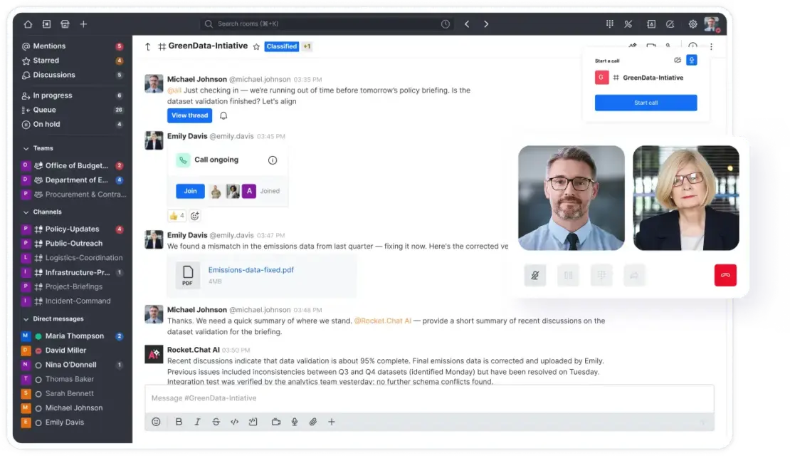Collapse the Teams section
Image resolution: width=790 pixels, height=456 pixels.
(25, 147)
